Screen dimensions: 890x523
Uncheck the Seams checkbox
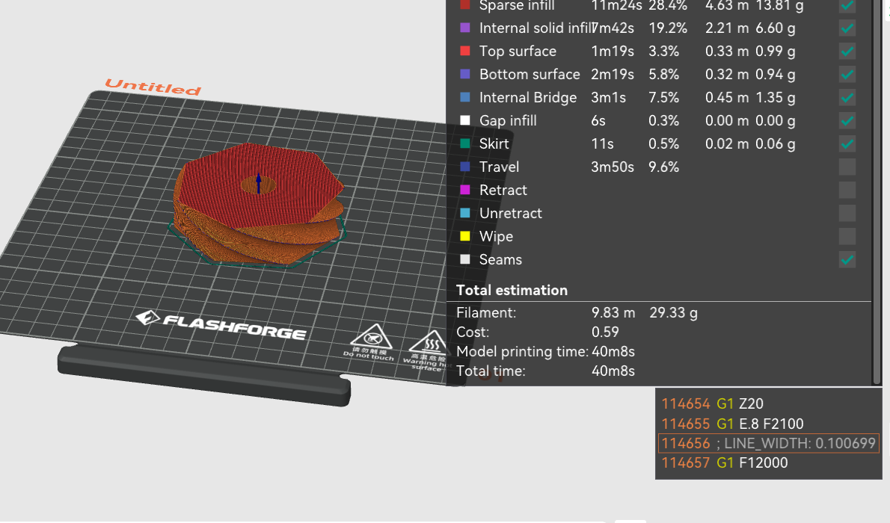tap(847, 259)
